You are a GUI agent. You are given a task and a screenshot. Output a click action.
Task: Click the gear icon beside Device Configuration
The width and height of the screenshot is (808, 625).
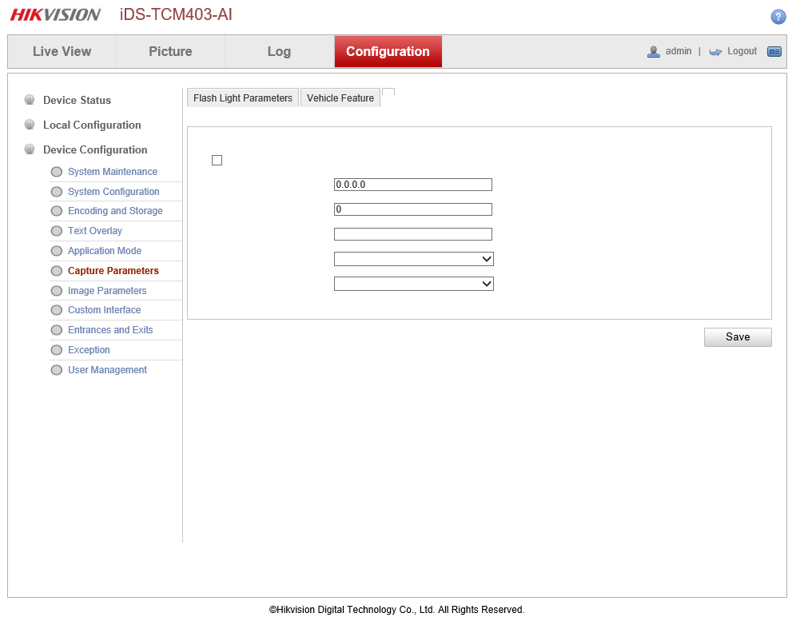(30, 149)
